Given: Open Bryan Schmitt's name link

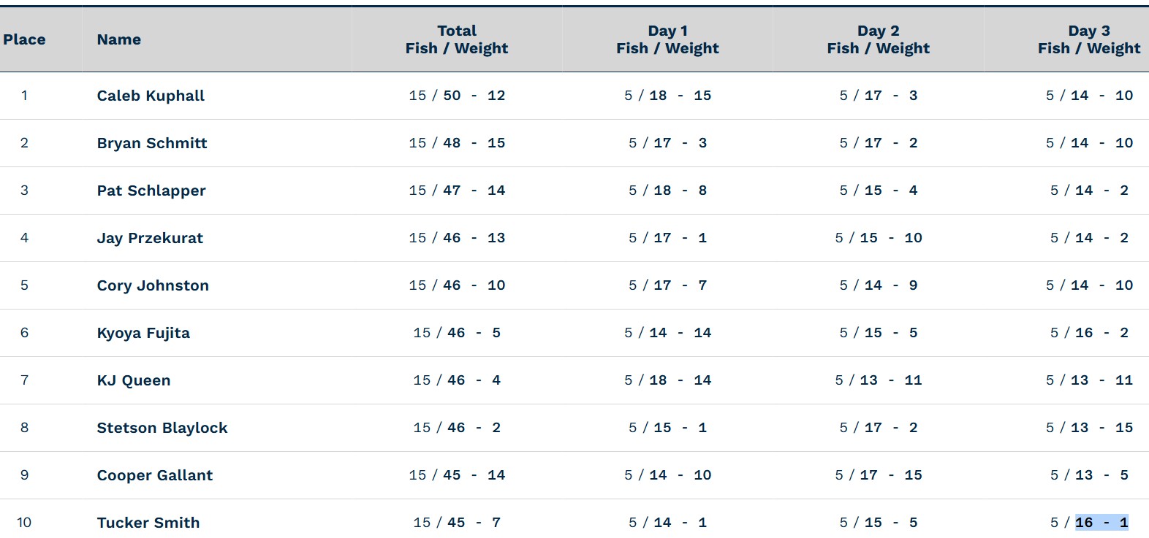Looking at the screenshot, I should (152, 143).
